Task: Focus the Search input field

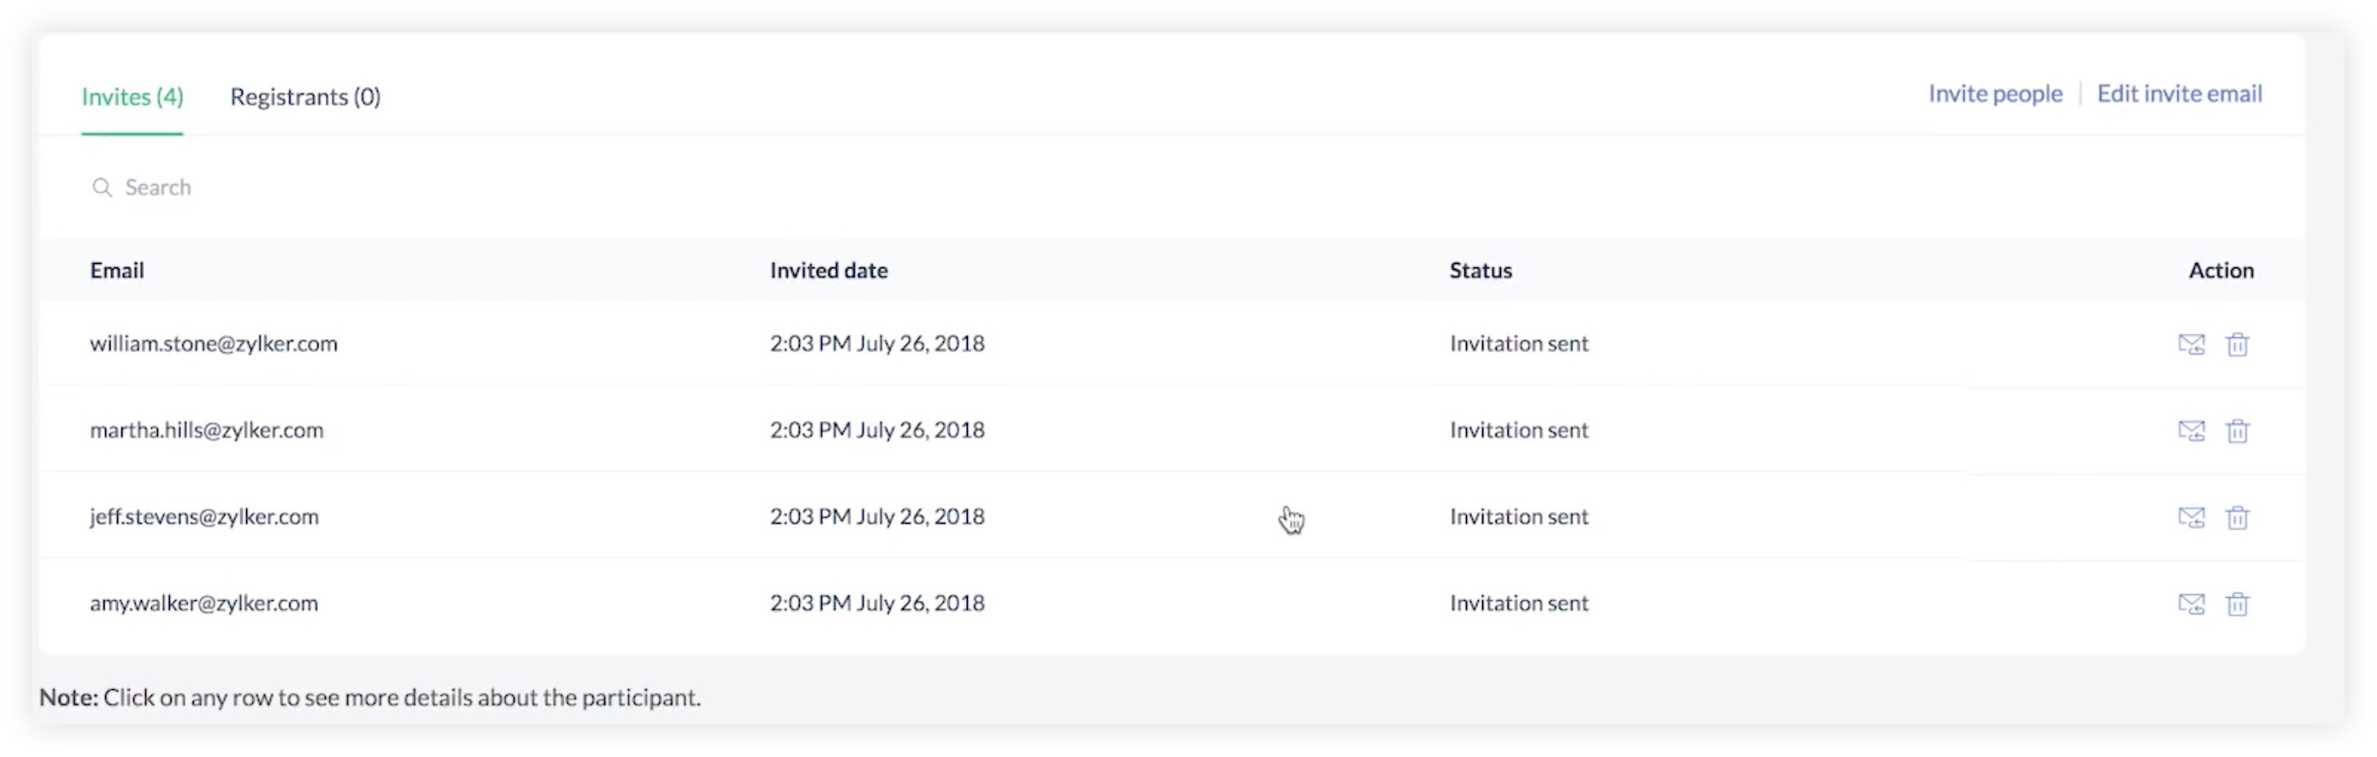Action: tap(369, 188)
